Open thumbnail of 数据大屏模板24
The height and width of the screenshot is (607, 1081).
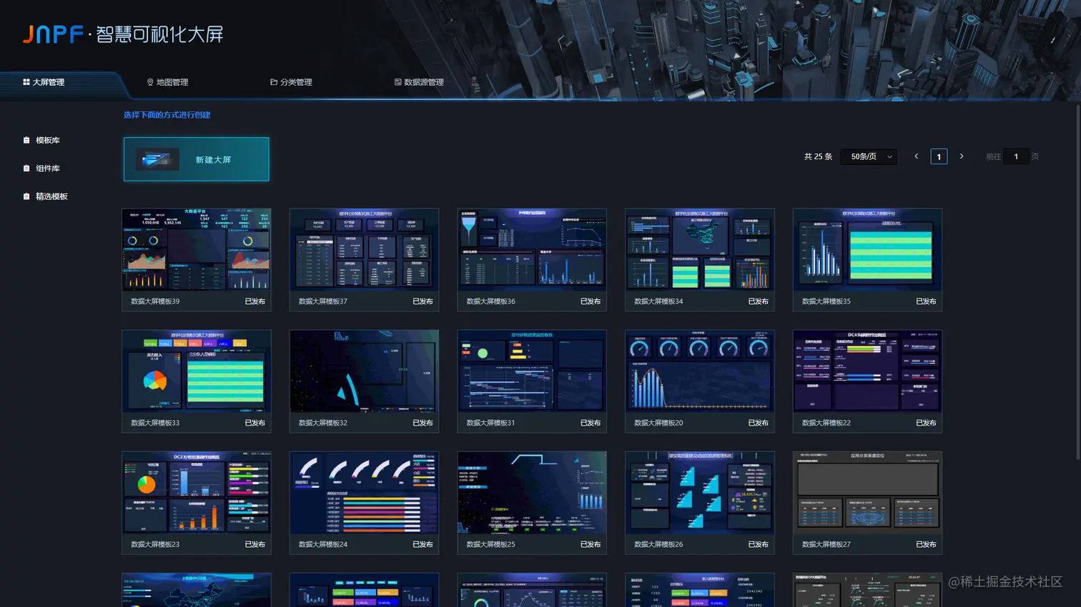[x=364, y=492]
